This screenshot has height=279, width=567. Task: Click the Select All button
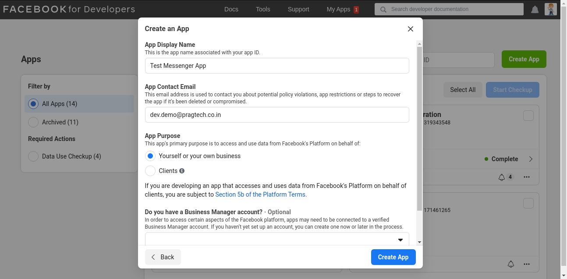pyautogui.click(x=463, y=90)
